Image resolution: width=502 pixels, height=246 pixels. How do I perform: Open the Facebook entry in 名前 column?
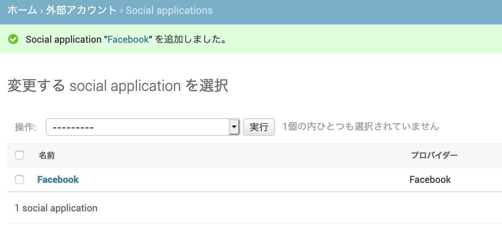click(x=58, y=180)
